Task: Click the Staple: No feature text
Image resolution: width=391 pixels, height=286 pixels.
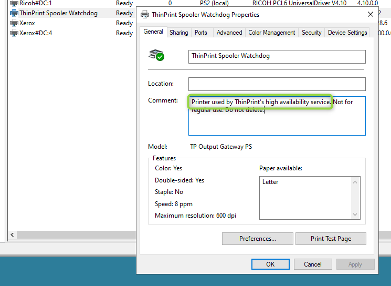Action: [x=169, y=192]
